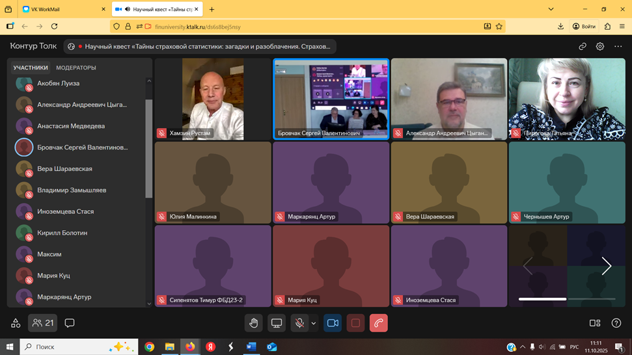Switch to the VK WorkMail browser tab
632x355 pixels.
point(62,9)
